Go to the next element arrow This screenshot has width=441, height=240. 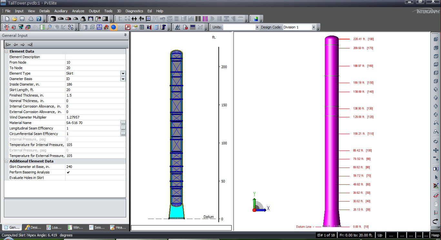[23, 45]
